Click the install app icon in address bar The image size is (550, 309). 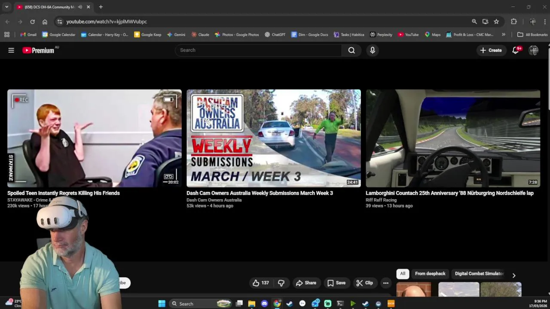(x=485, y=21)
